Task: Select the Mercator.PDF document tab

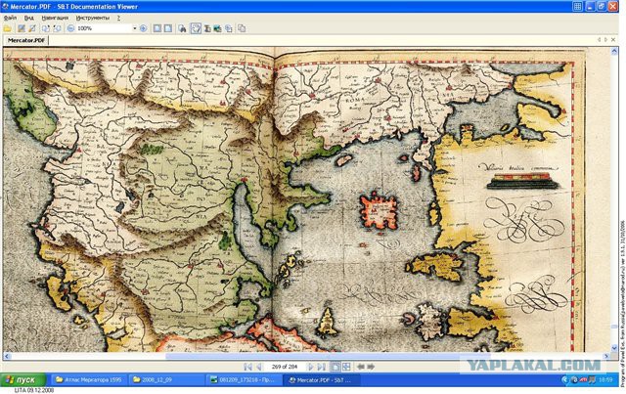Action: tap(26, 40)
